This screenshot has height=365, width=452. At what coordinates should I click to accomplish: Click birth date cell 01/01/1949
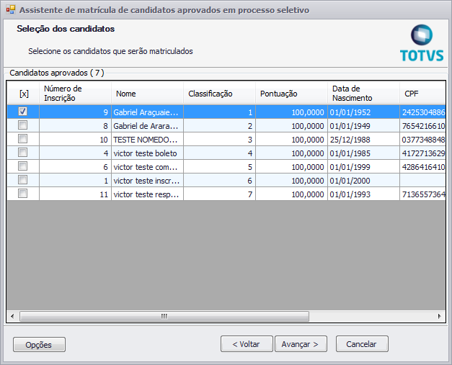tap(363, 126)
